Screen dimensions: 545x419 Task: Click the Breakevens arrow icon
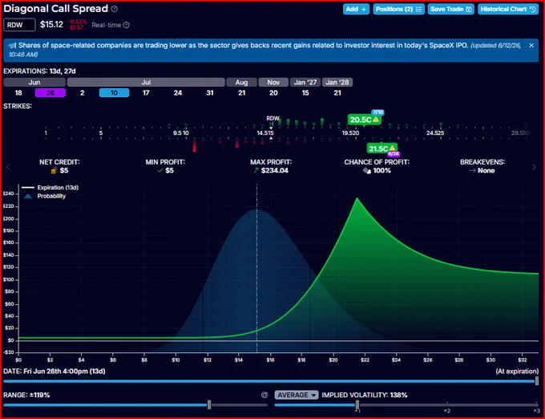(x=472, y=170)
